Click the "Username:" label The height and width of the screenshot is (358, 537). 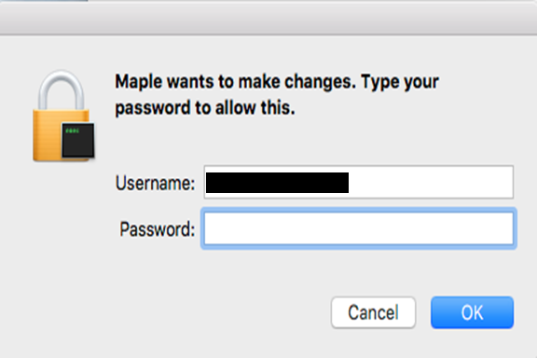(x=155, y=183)
